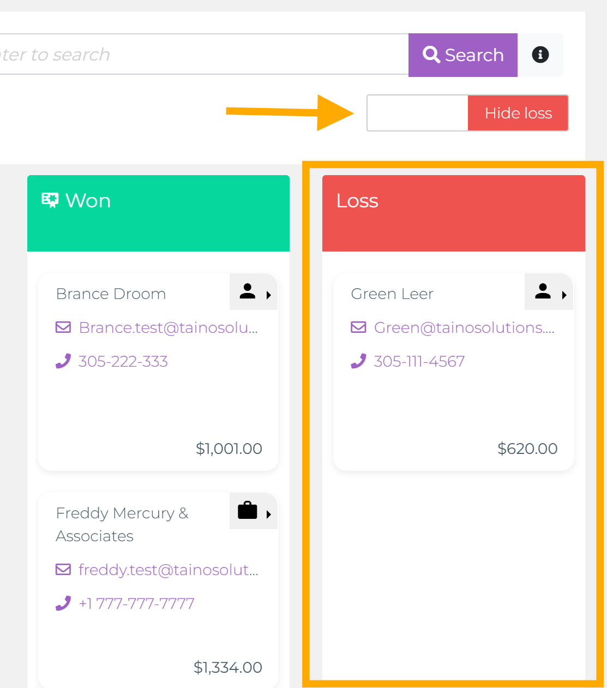Open freddy.test email link
Viewport: 607px width, 688px height.
coord(168,570)
